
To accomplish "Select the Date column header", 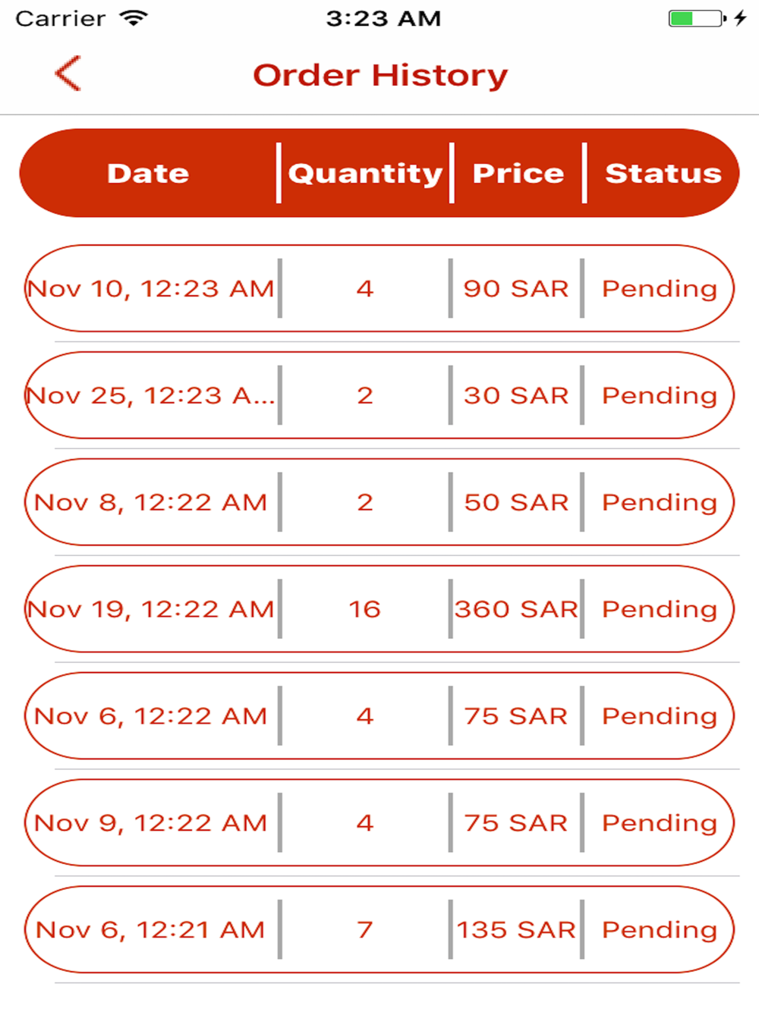I will (148, 173).
